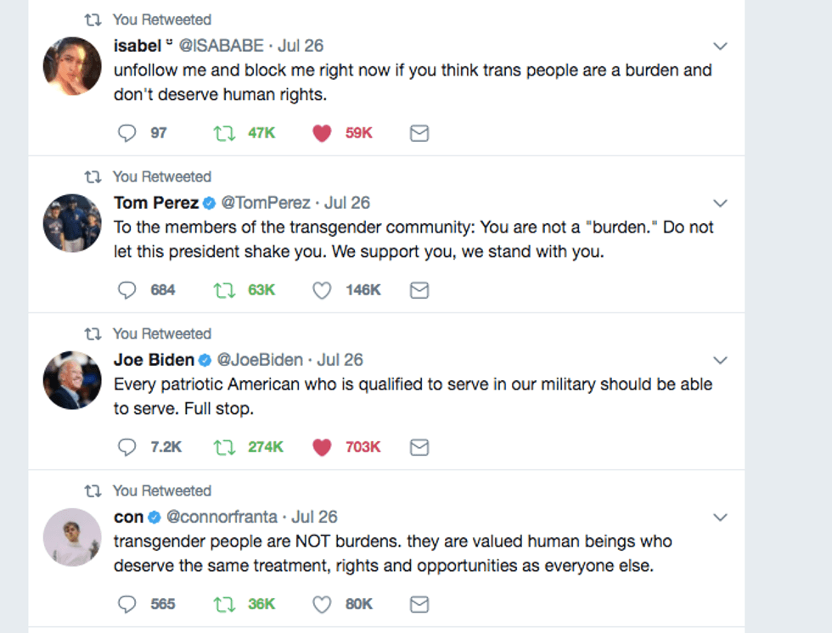Like the connorfranta tweet
The width and height of the screenshot is (832, 633).
[322, 604]
